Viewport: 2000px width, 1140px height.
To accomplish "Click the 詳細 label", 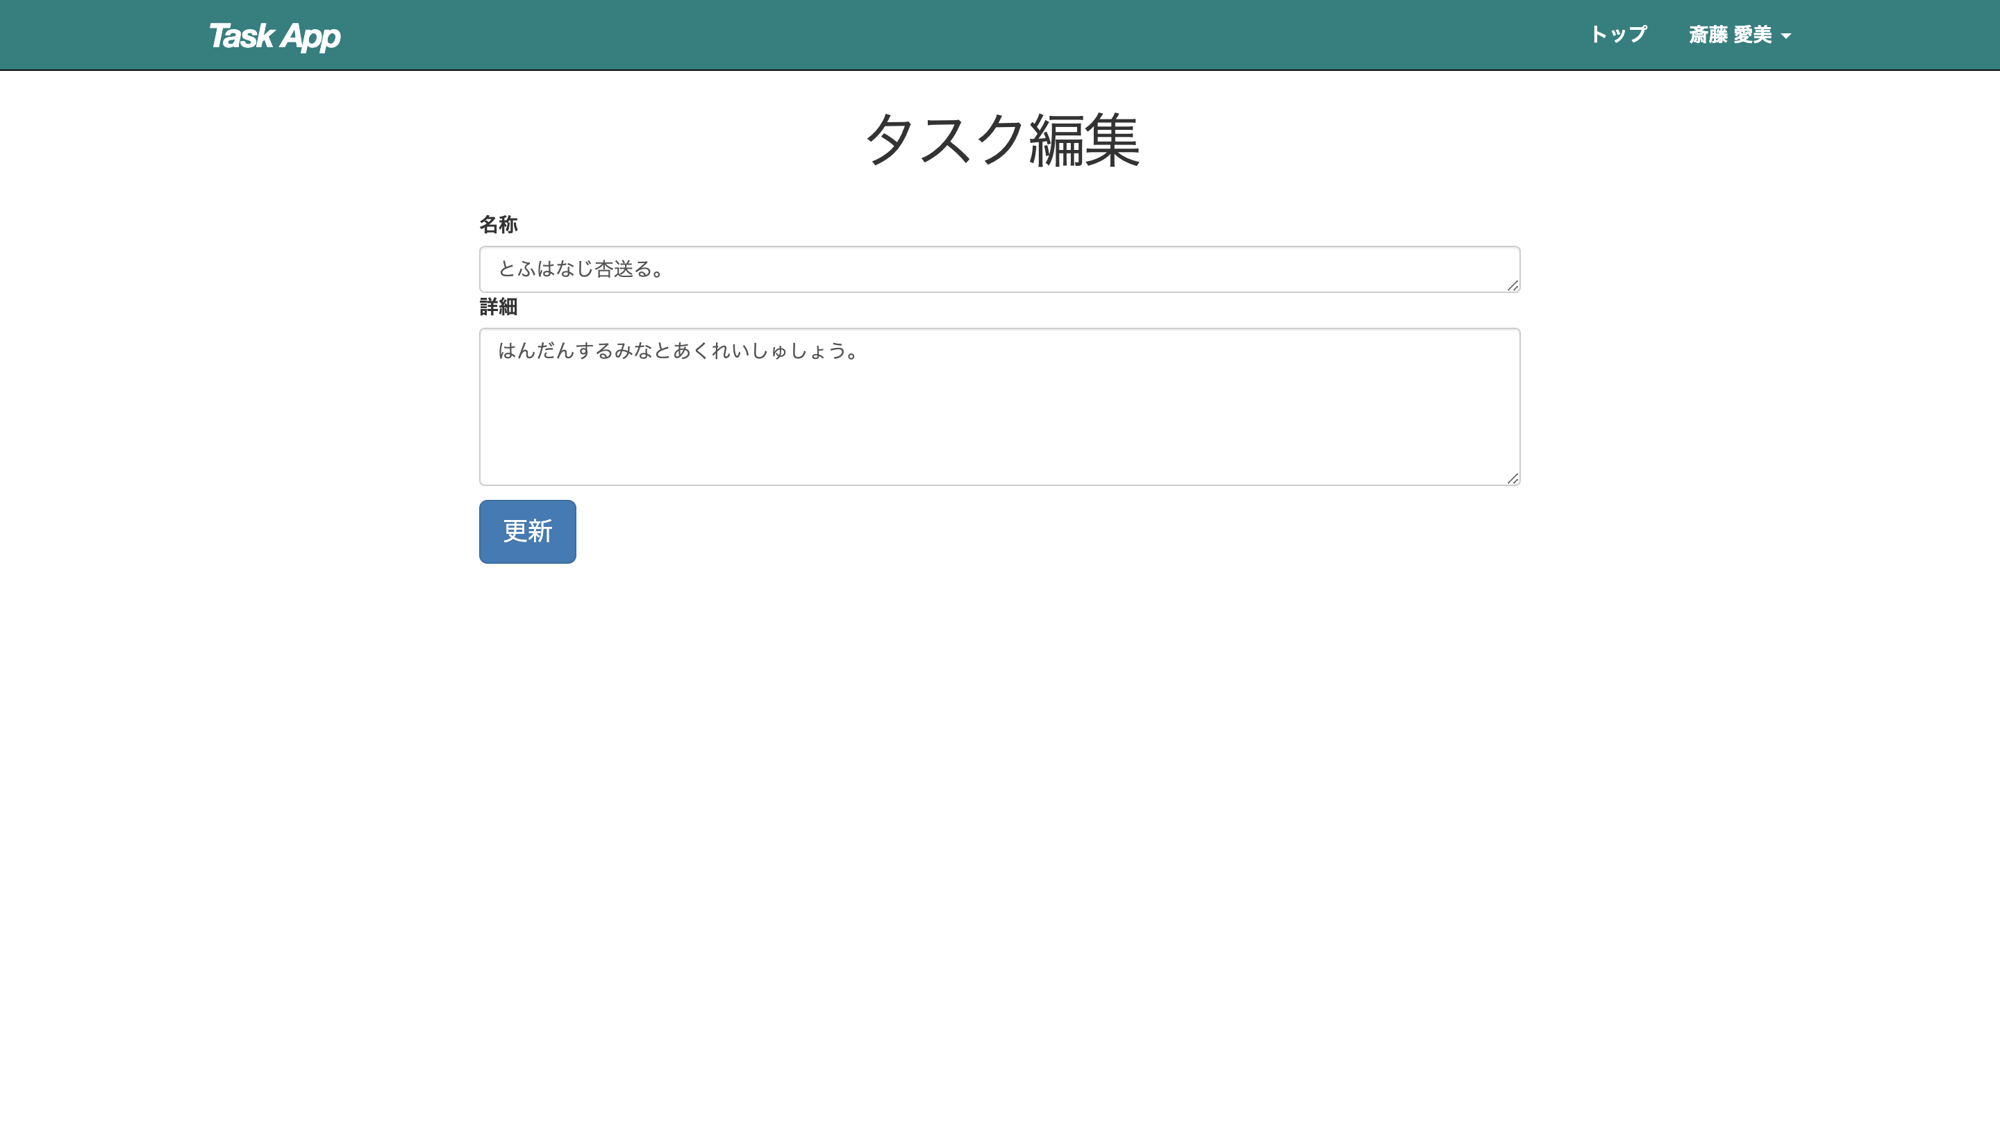I will [x=498, y=307].
